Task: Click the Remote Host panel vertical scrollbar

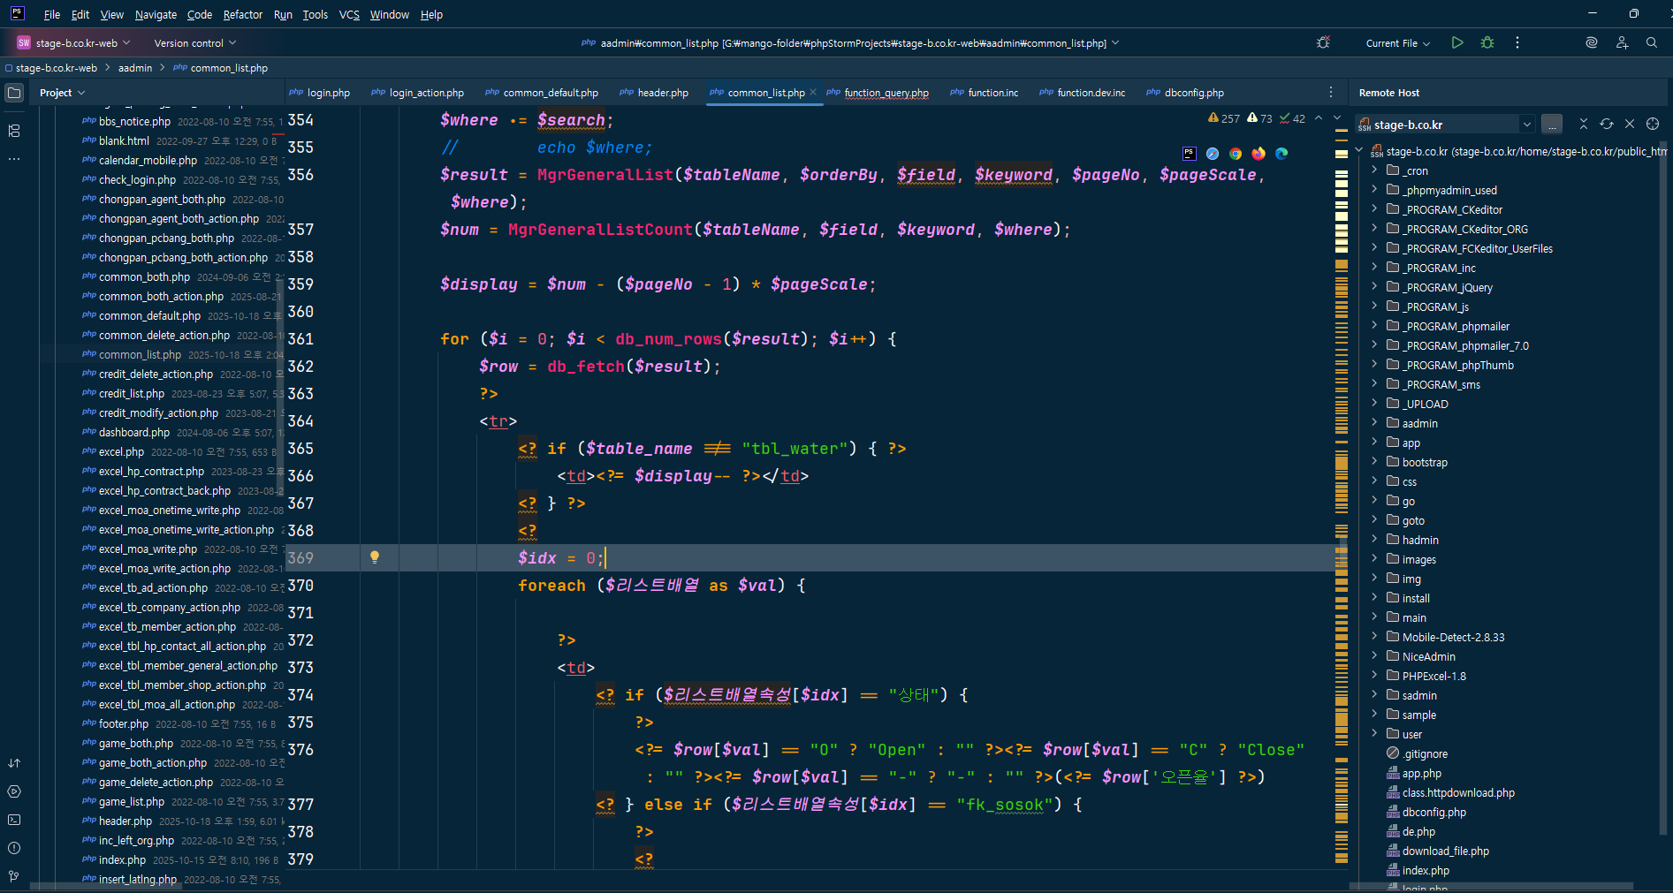Action: tap(1665, 486)
